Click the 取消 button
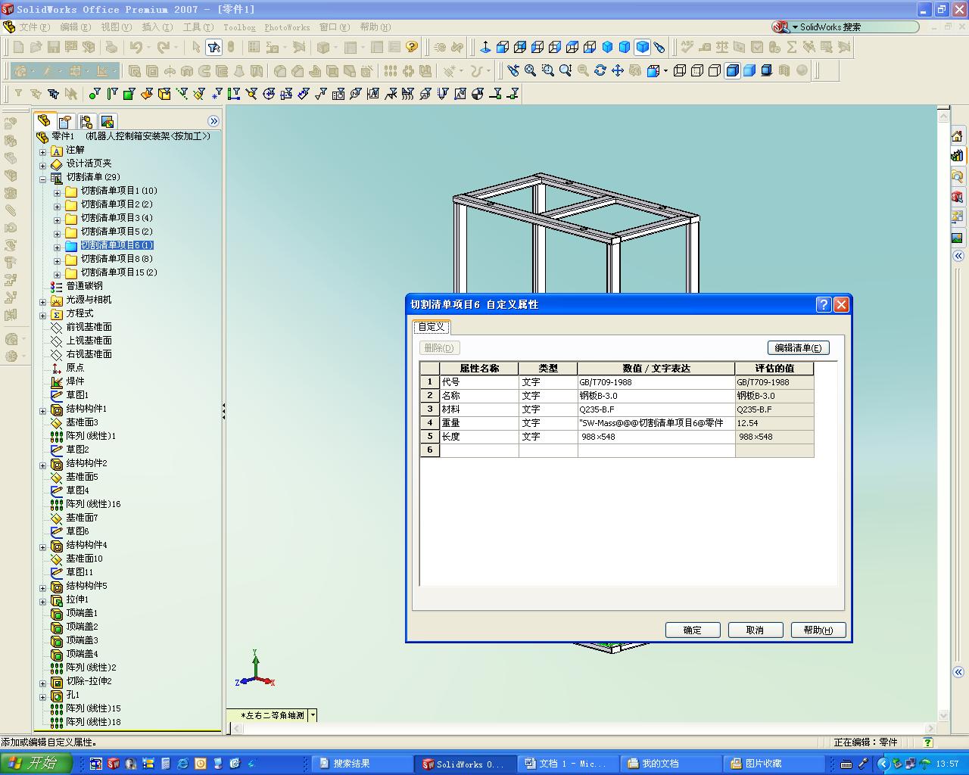This screenshot has width=969, height=775. click(756, 630)
